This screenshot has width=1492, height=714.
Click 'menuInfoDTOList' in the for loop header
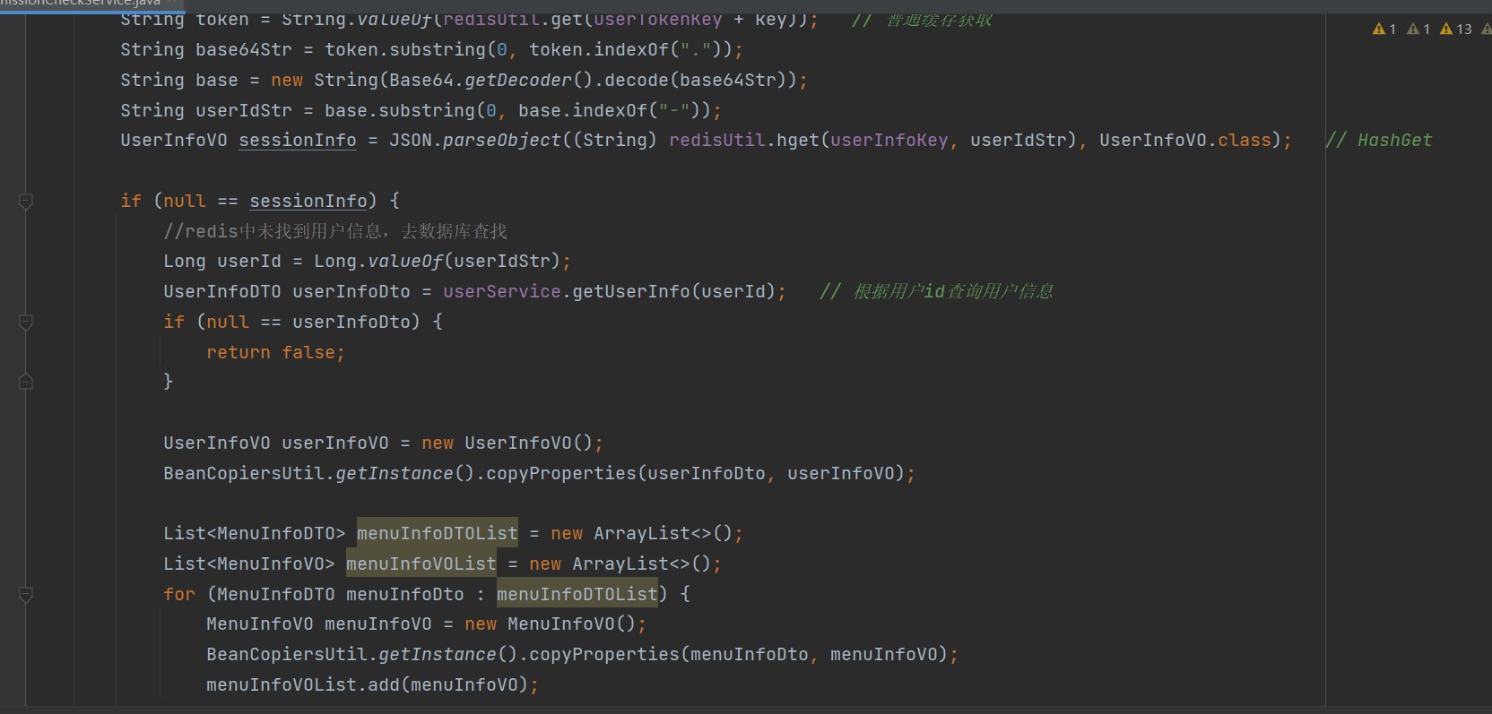[x=577, y=594]
